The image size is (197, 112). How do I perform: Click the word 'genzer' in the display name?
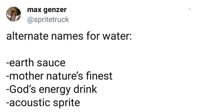(55, 10)
